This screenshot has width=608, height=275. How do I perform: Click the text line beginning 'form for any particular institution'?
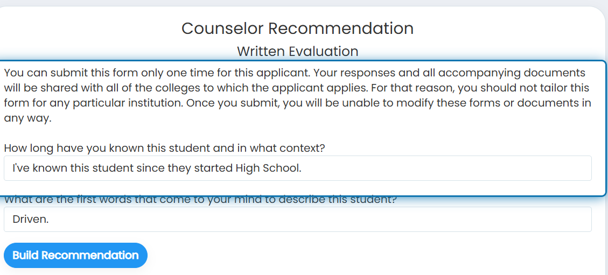297,103
